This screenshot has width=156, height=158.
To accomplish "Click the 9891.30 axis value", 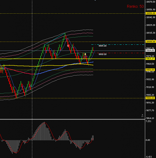I will click(x=150, y=103).
